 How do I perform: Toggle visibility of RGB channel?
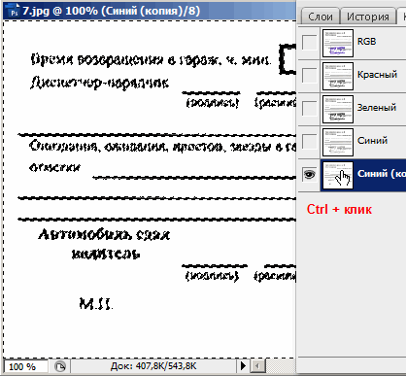coord(309,43)
